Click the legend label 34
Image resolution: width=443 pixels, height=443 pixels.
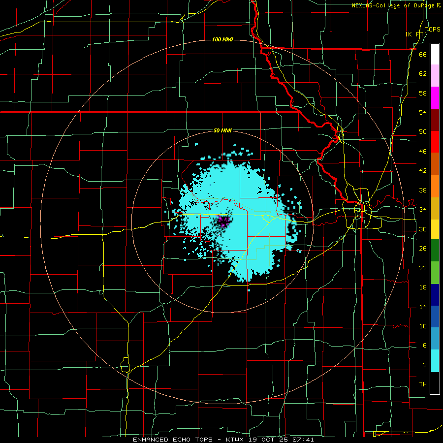click(423, 210)
